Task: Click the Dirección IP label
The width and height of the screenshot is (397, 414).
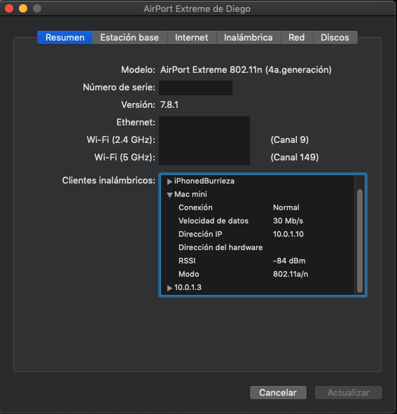Action: (x=200, y=234)
